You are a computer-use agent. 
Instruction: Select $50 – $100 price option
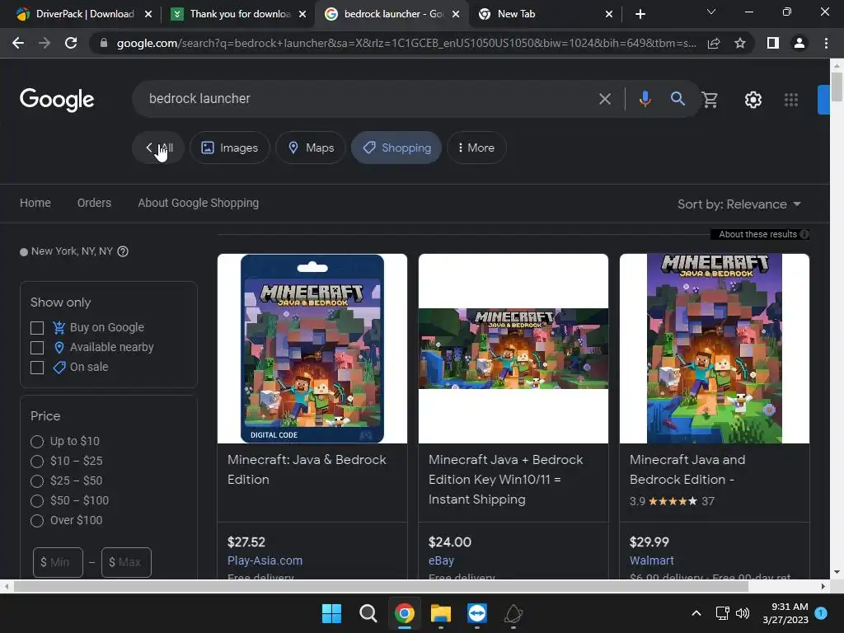tap(37, 501)
